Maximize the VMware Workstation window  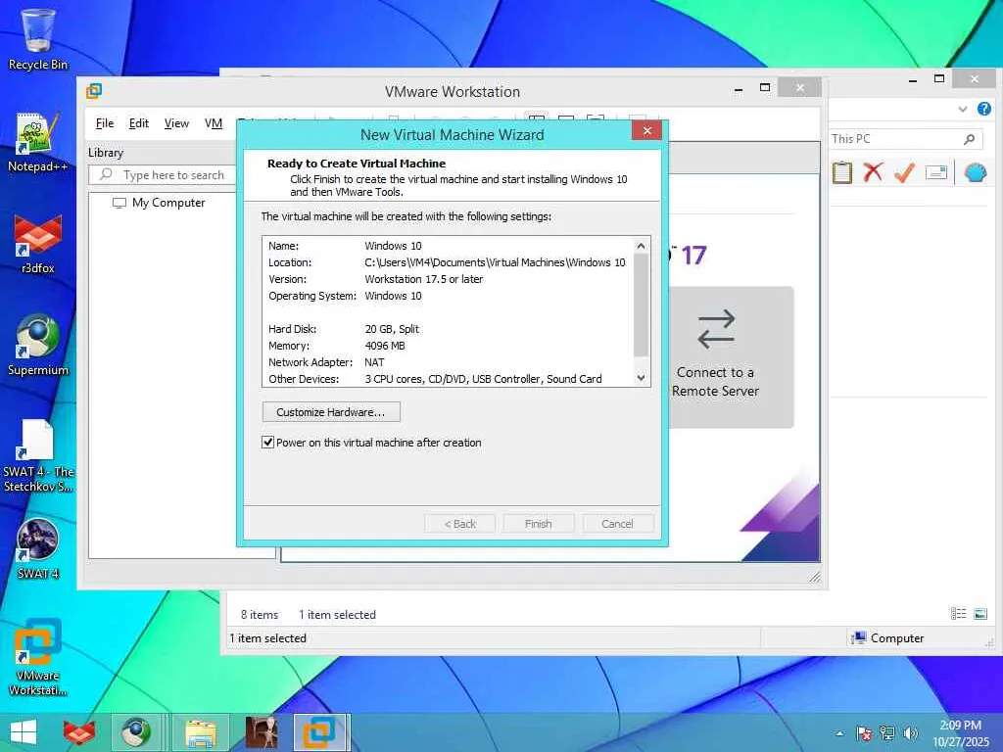click(x=765, y=87)
